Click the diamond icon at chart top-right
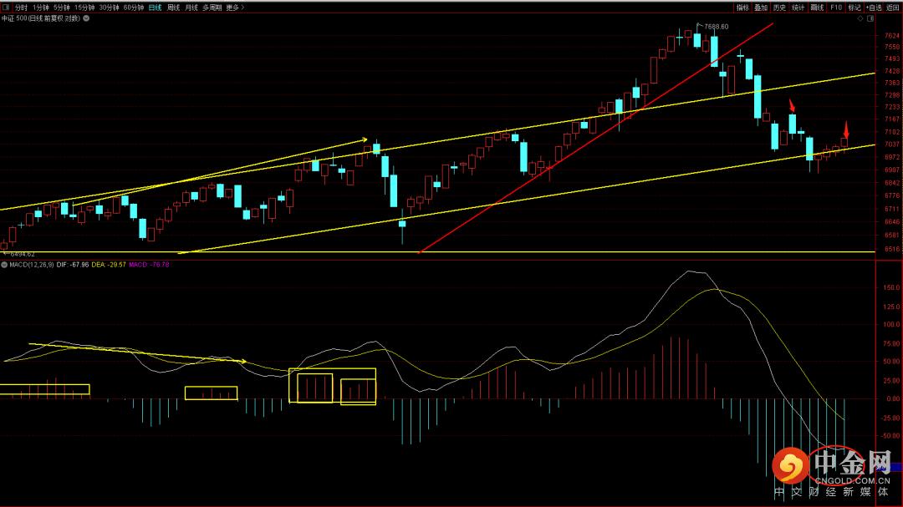 tap(860, 18)
